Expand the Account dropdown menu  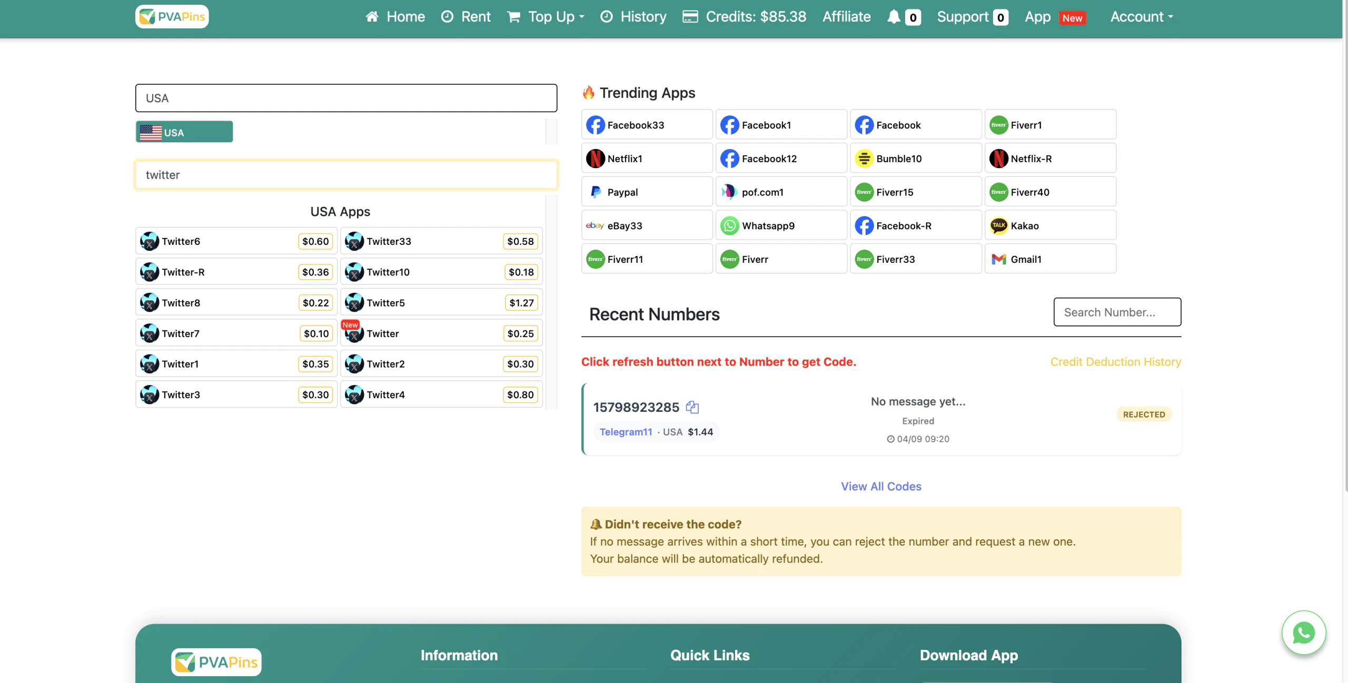pyautogui.click(x=1142, y=17)
